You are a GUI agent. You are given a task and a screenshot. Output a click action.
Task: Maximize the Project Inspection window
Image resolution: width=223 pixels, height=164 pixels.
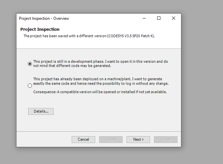click(159, 18)
